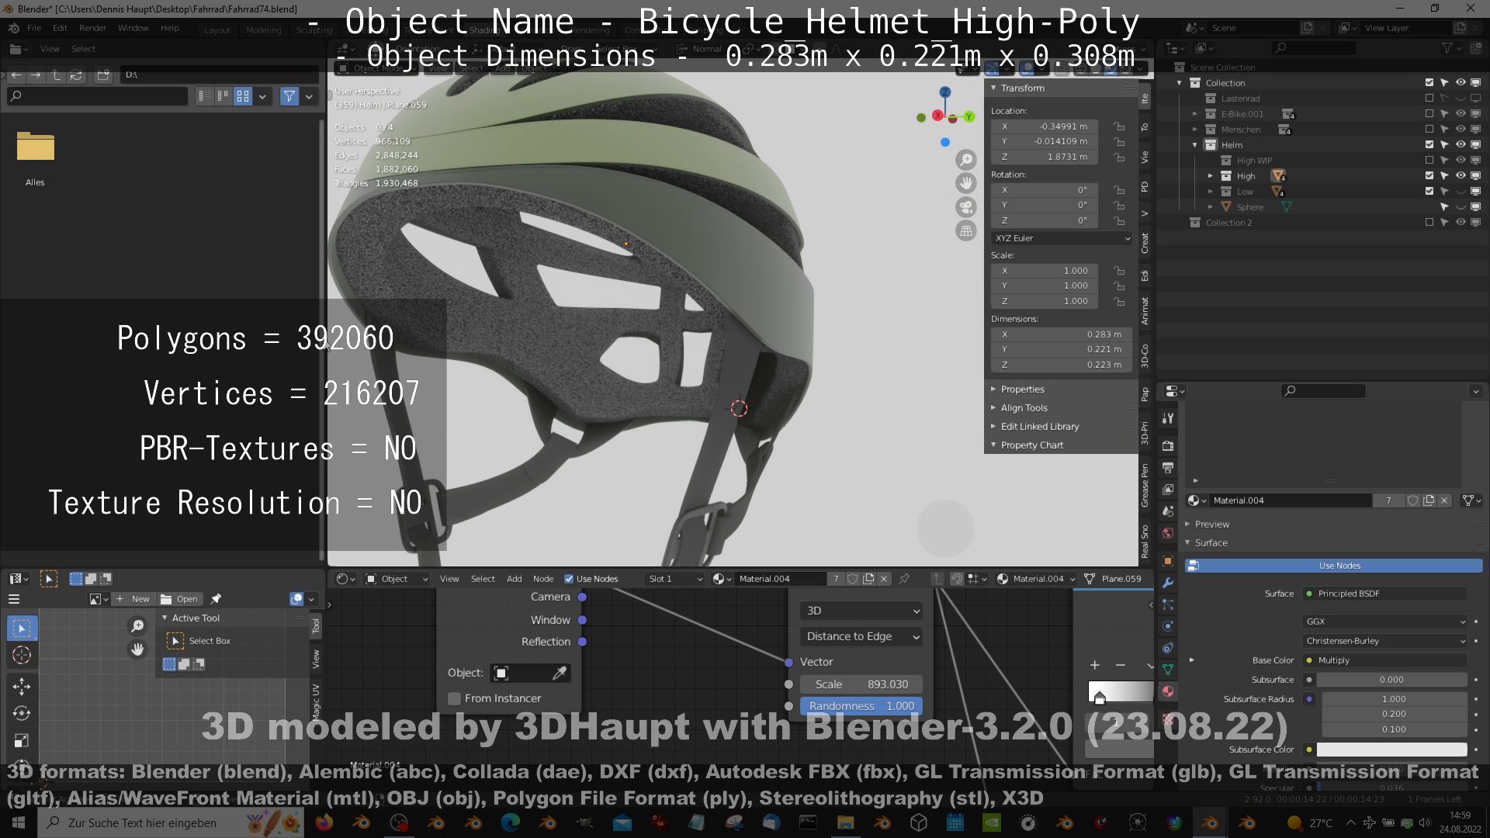Open the XYZ Euler rotation mode dropdown
This screenshot has width=1490, height=838.
tap(1061, 238)
